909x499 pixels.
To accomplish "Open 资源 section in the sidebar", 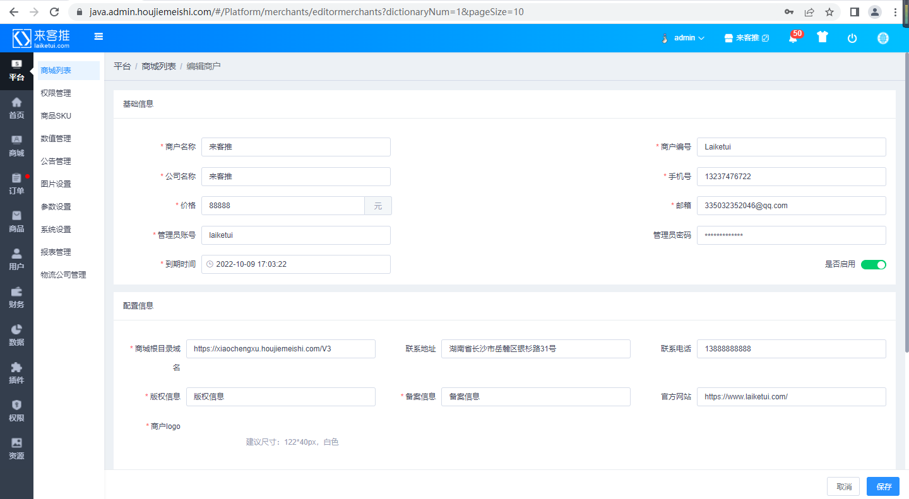I will 16,449.
